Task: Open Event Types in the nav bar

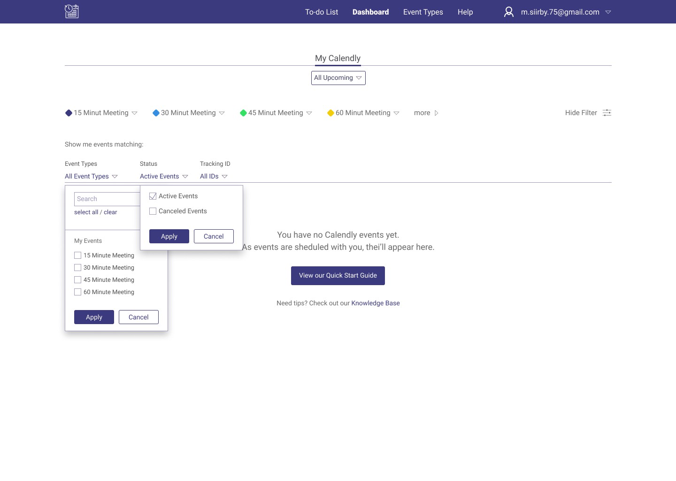Action: click(x=423, y=12)
